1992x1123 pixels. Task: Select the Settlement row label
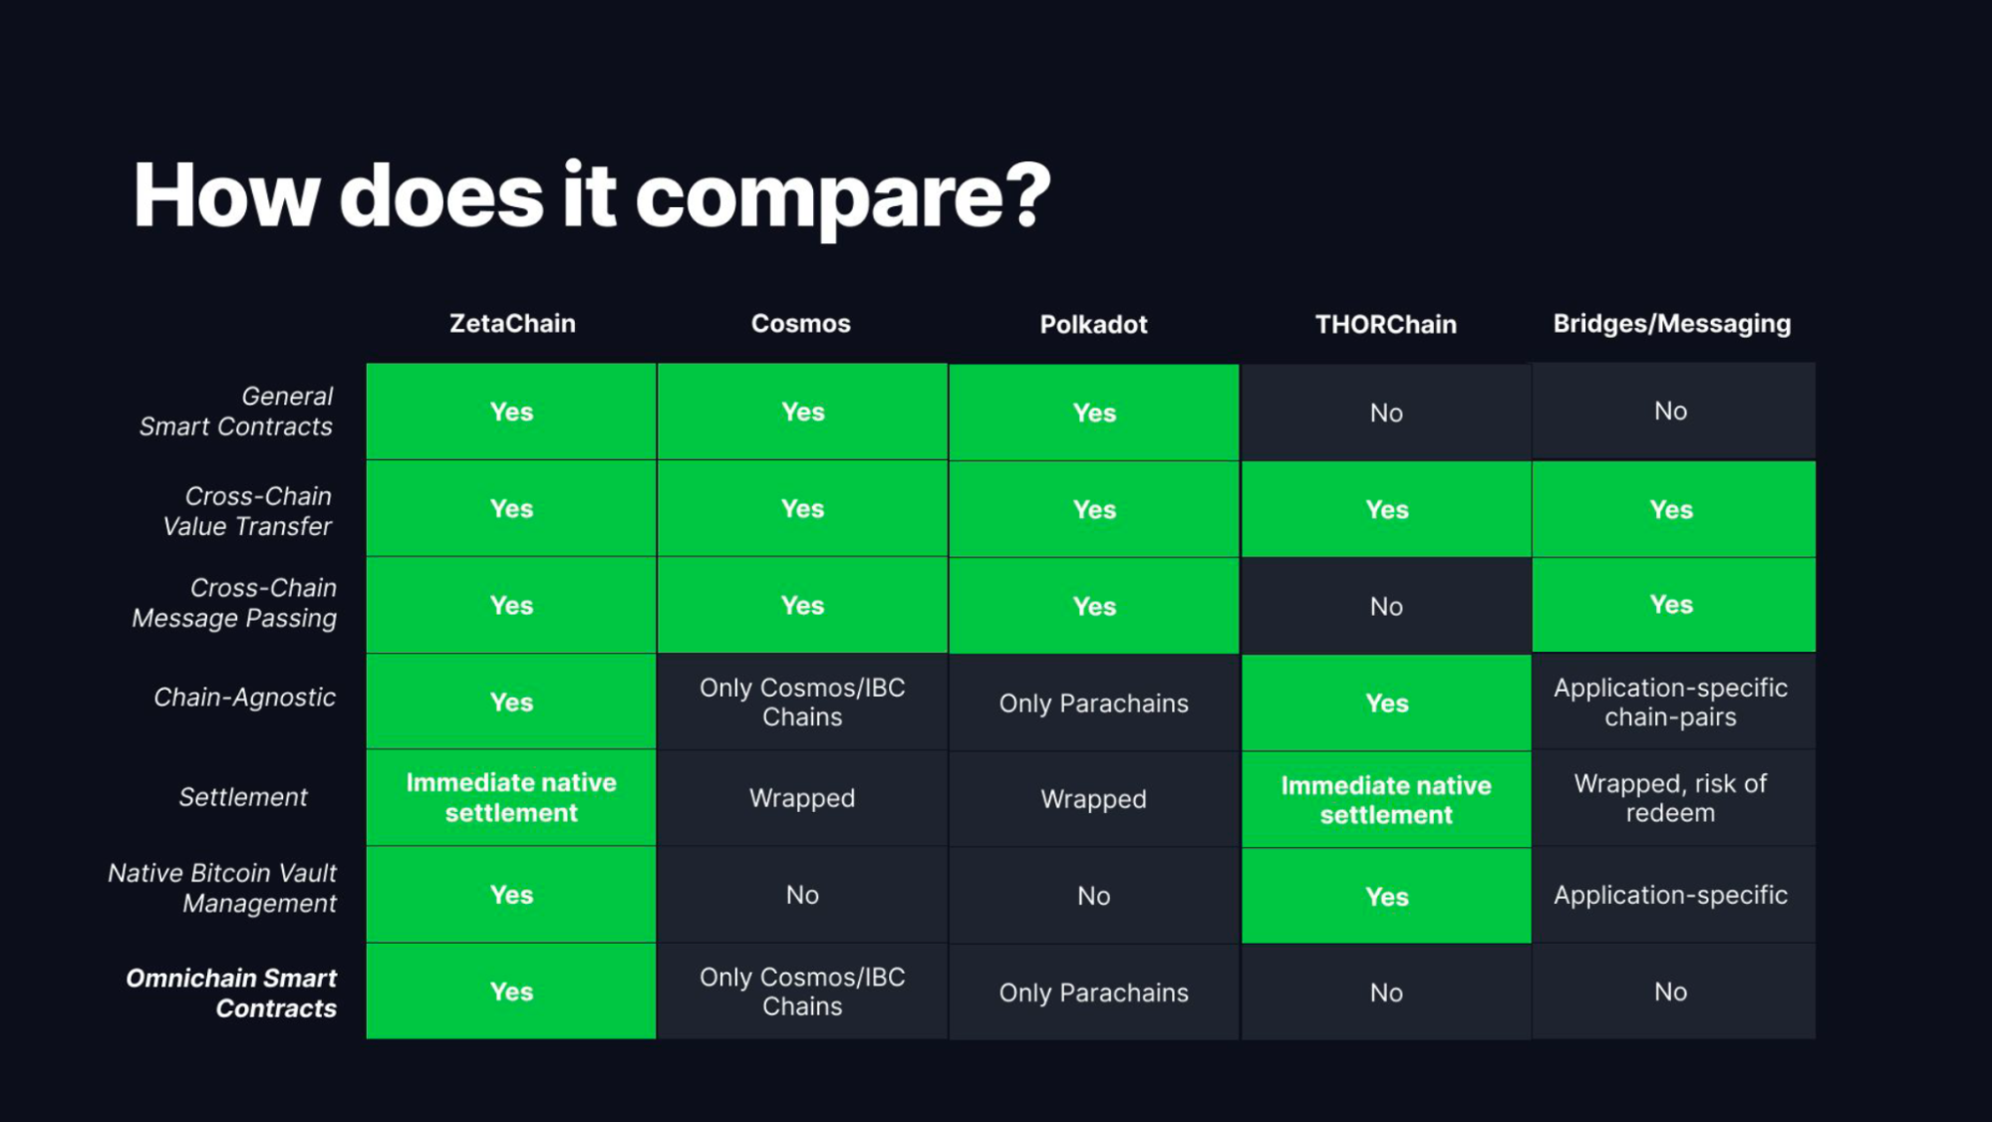click(243, 797)
